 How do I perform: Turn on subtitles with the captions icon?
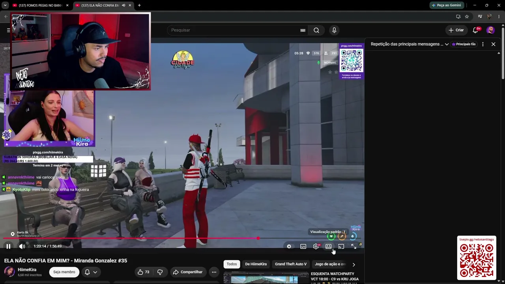point(303,246)
